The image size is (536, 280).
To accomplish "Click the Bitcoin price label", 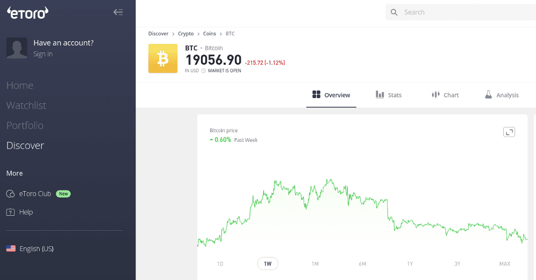I will pos(224,131).
